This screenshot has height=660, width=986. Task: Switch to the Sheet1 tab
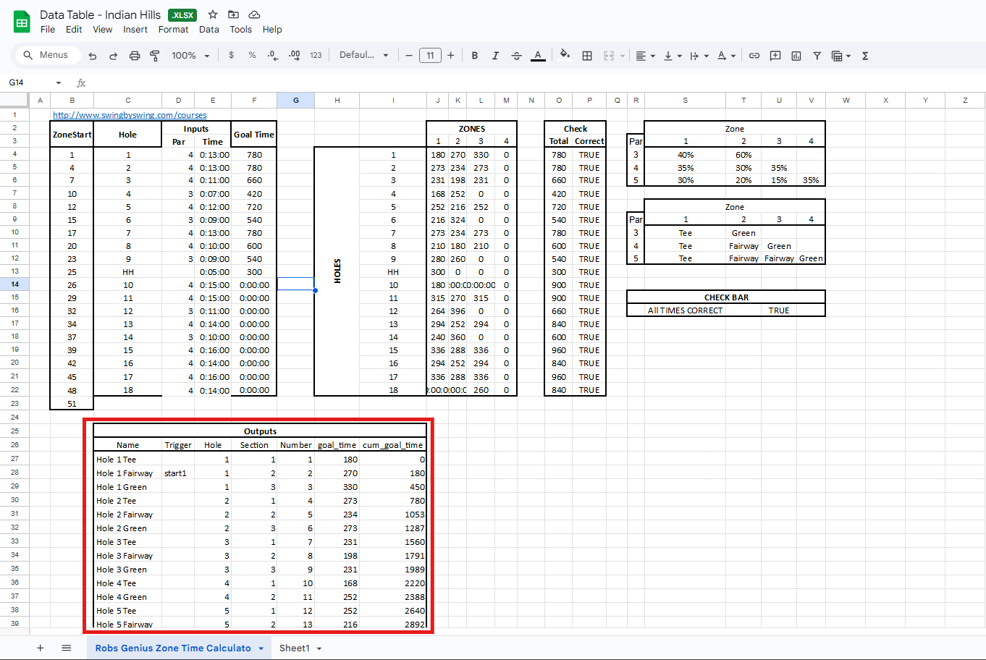[295, 648]
